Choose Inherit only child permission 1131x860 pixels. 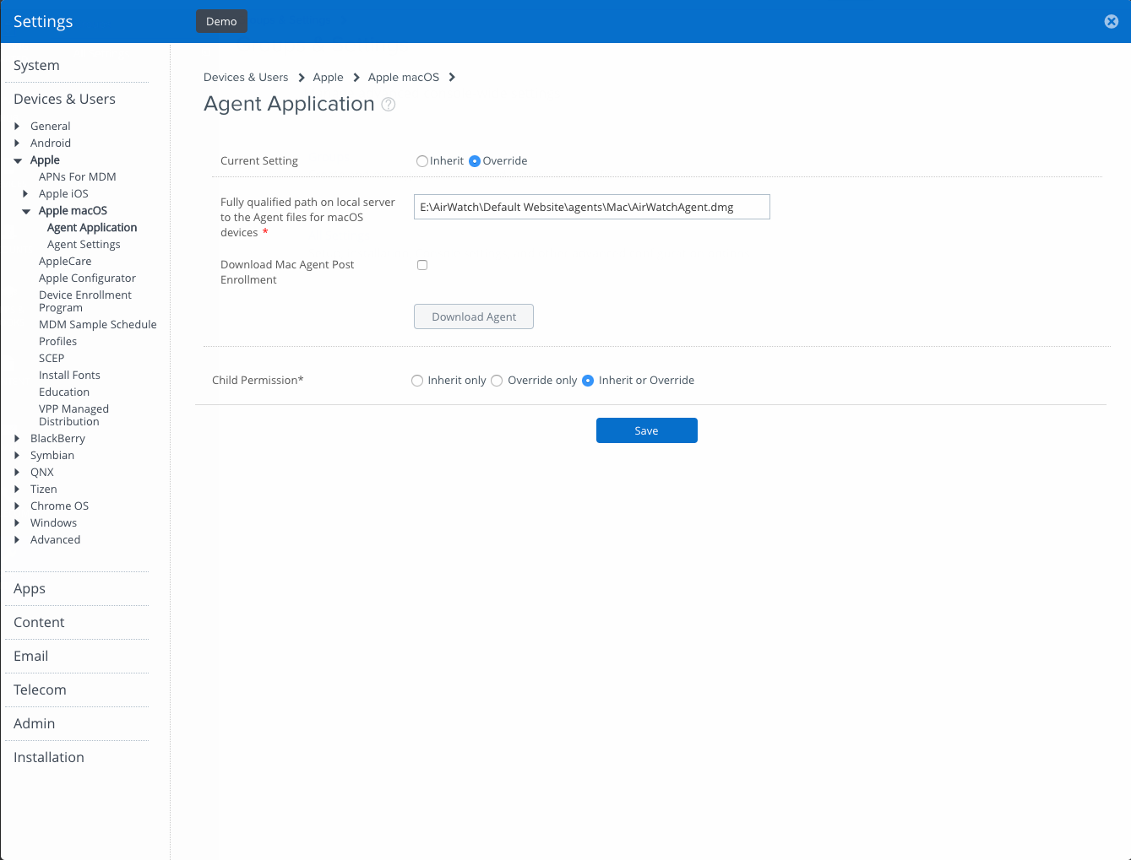pyautogui.click(x=417, y=381)
